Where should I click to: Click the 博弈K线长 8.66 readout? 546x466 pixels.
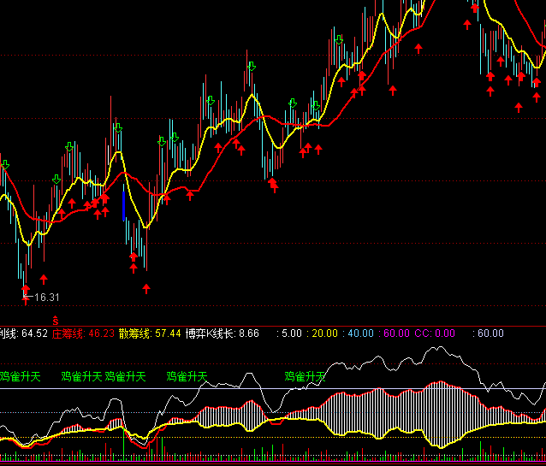222,333
